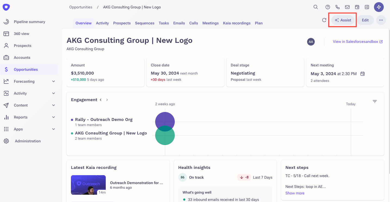390x202 pixels.
Task: Refresh the opportunity with the reload icon
Action: (324, 20)
